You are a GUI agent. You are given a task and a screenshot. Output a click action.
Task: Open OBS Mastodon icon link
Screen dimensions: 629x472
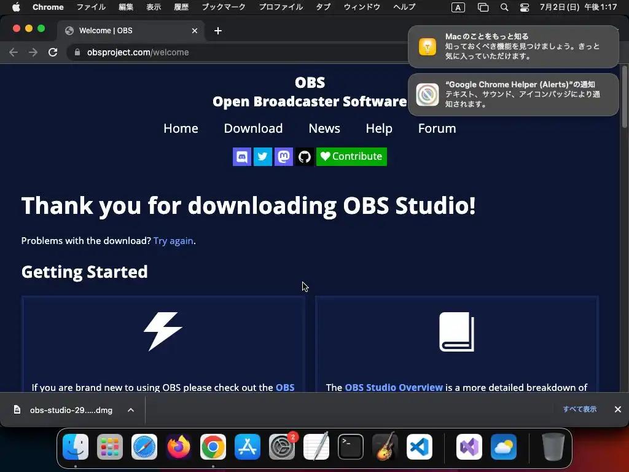click(x=284, y=157)
